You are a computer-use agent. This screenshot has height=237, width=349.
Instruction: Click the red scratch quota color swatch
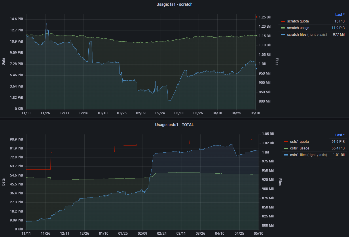tap(282, 21)
